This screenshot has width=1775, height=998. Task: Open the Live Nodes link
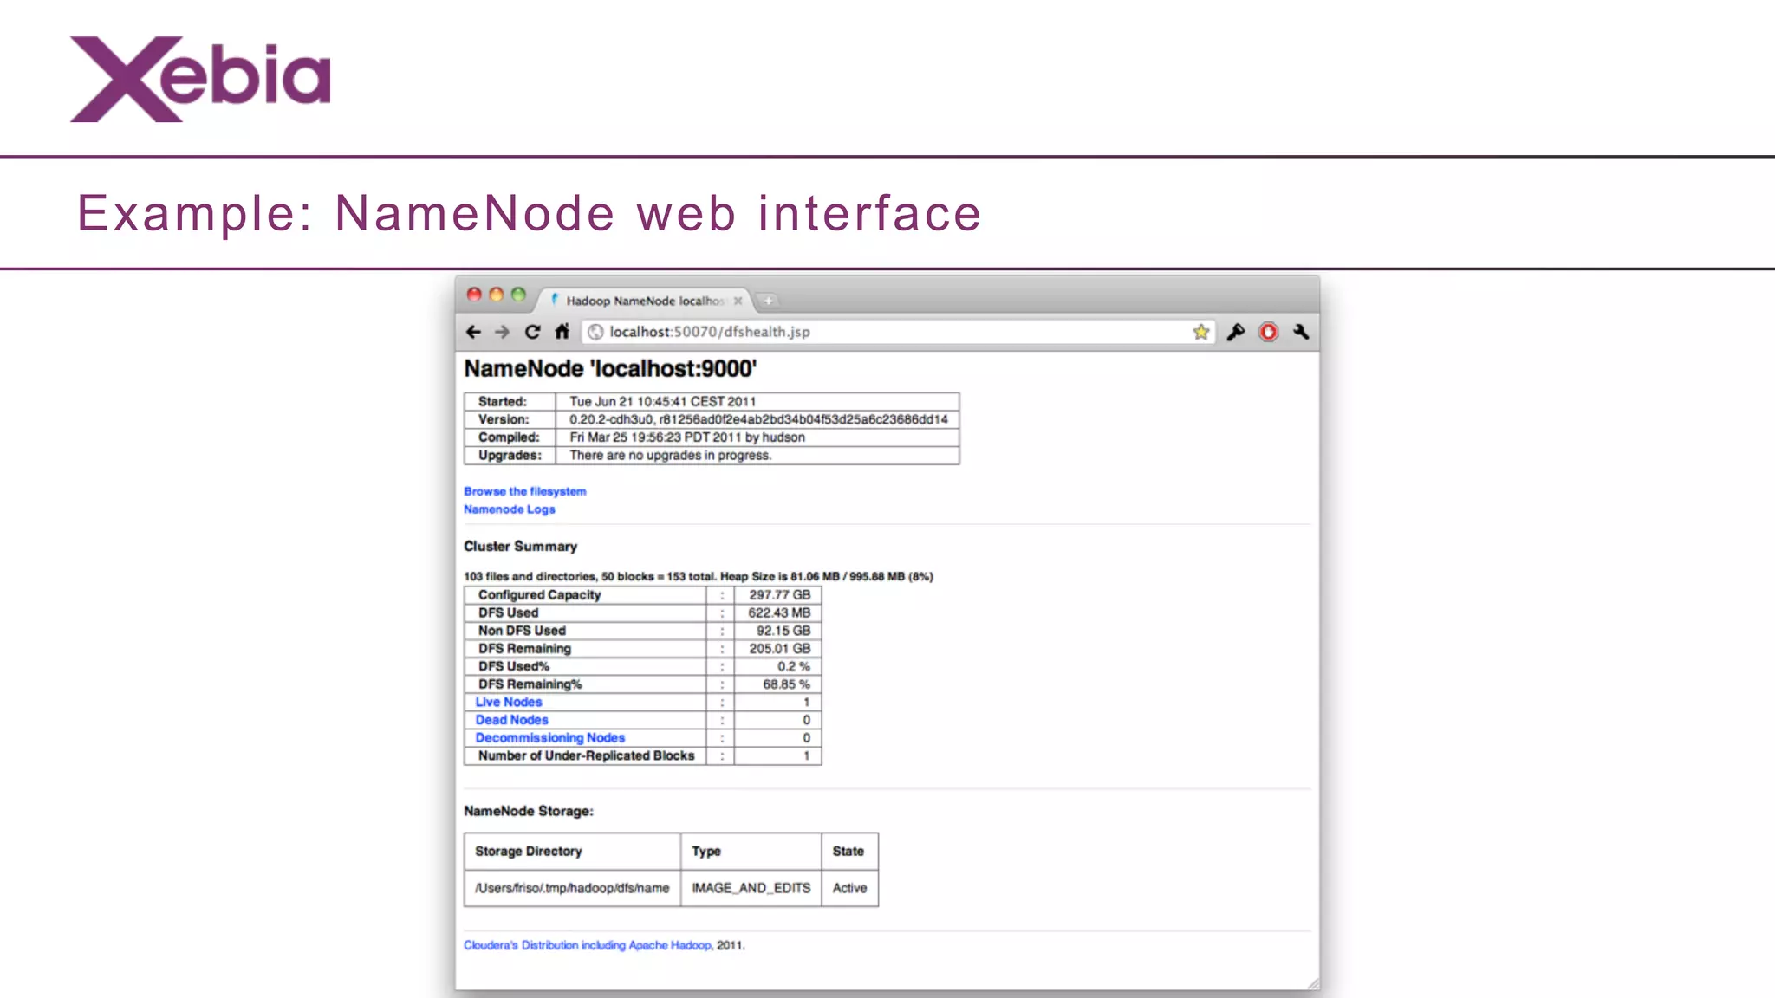(x=508, y=702)
